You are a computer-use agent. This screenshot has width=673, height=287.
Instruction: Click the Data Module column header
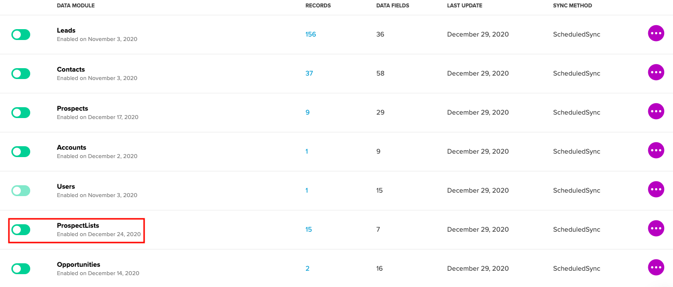click(76, 6)
